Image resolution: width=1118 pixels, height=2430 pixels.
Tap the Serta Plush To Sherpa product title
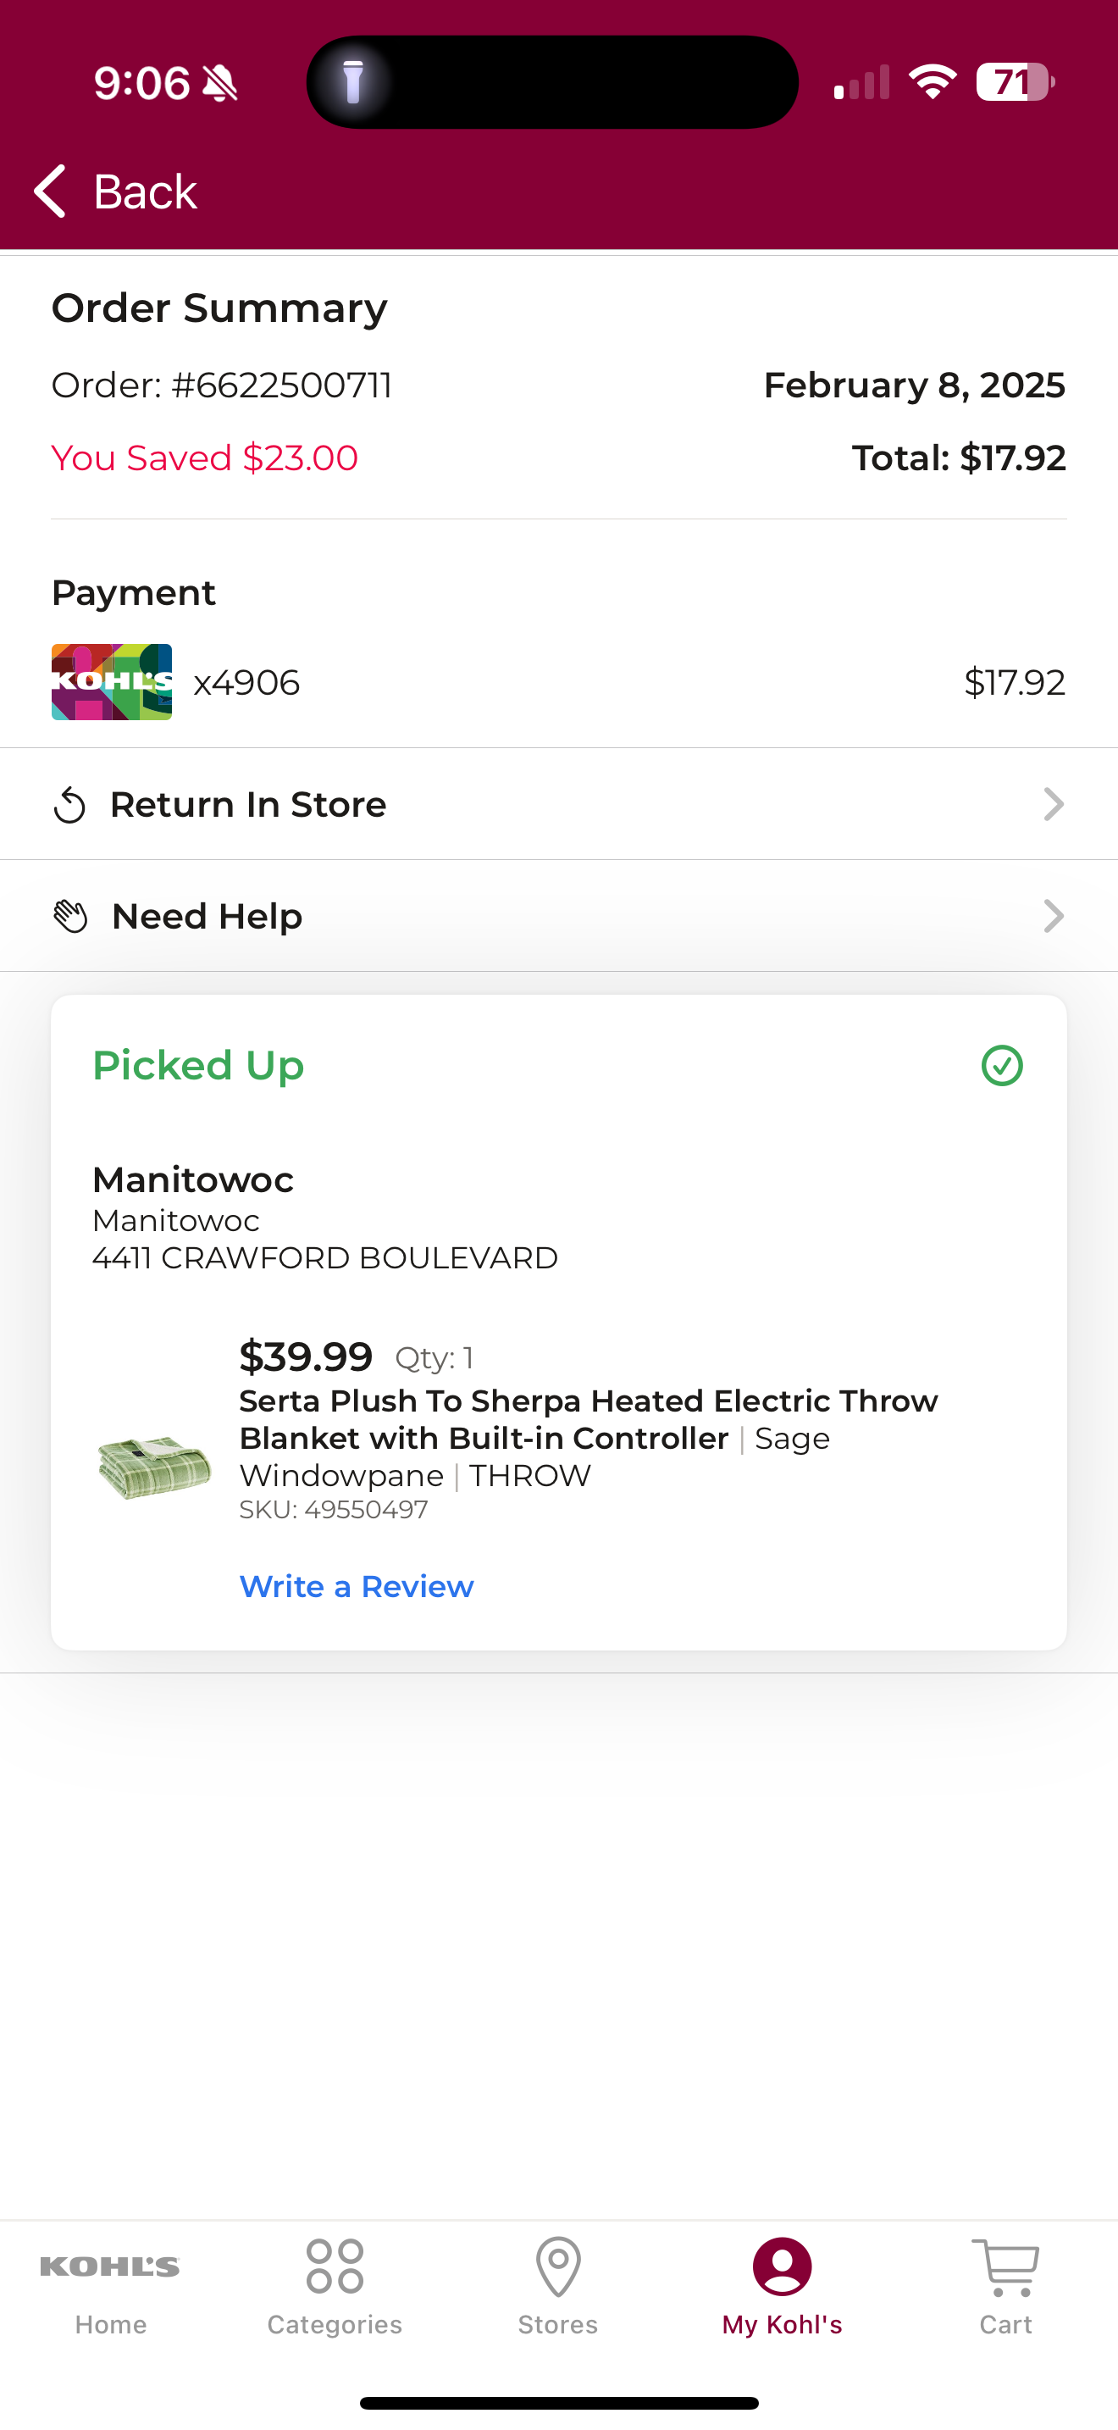[589, 1420]
